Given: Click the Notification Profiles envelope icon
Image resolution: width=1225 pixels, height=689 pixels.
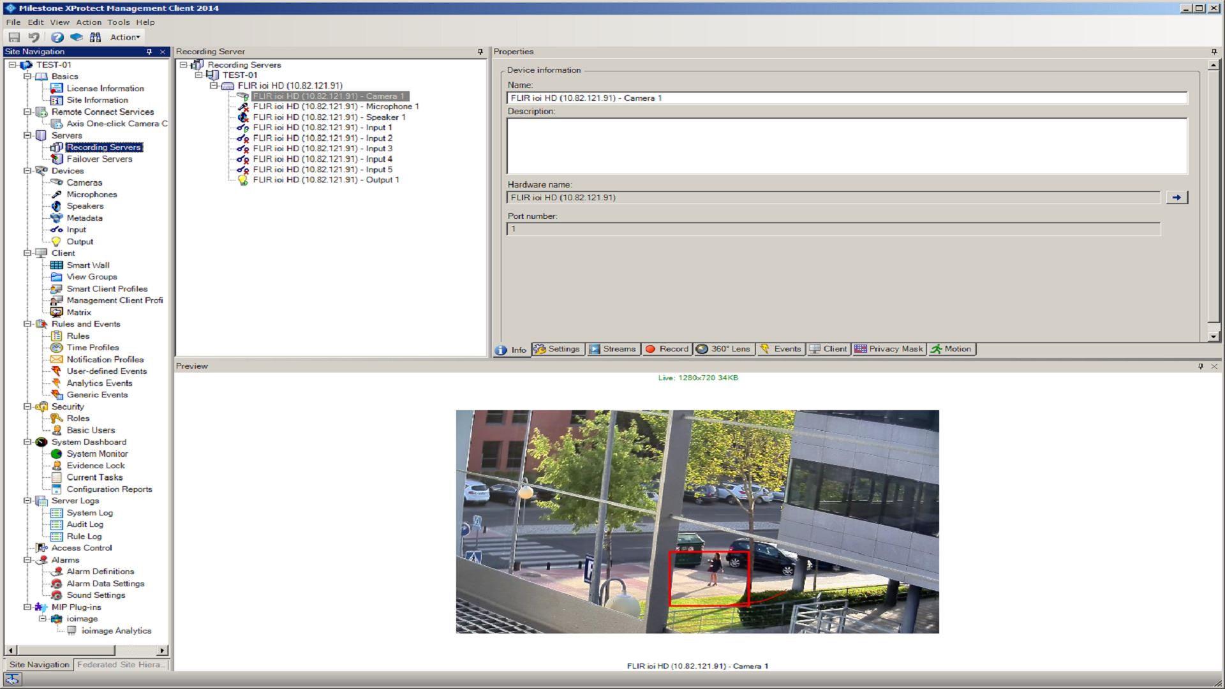Looking at the screenshot, I should click(57, 360).
